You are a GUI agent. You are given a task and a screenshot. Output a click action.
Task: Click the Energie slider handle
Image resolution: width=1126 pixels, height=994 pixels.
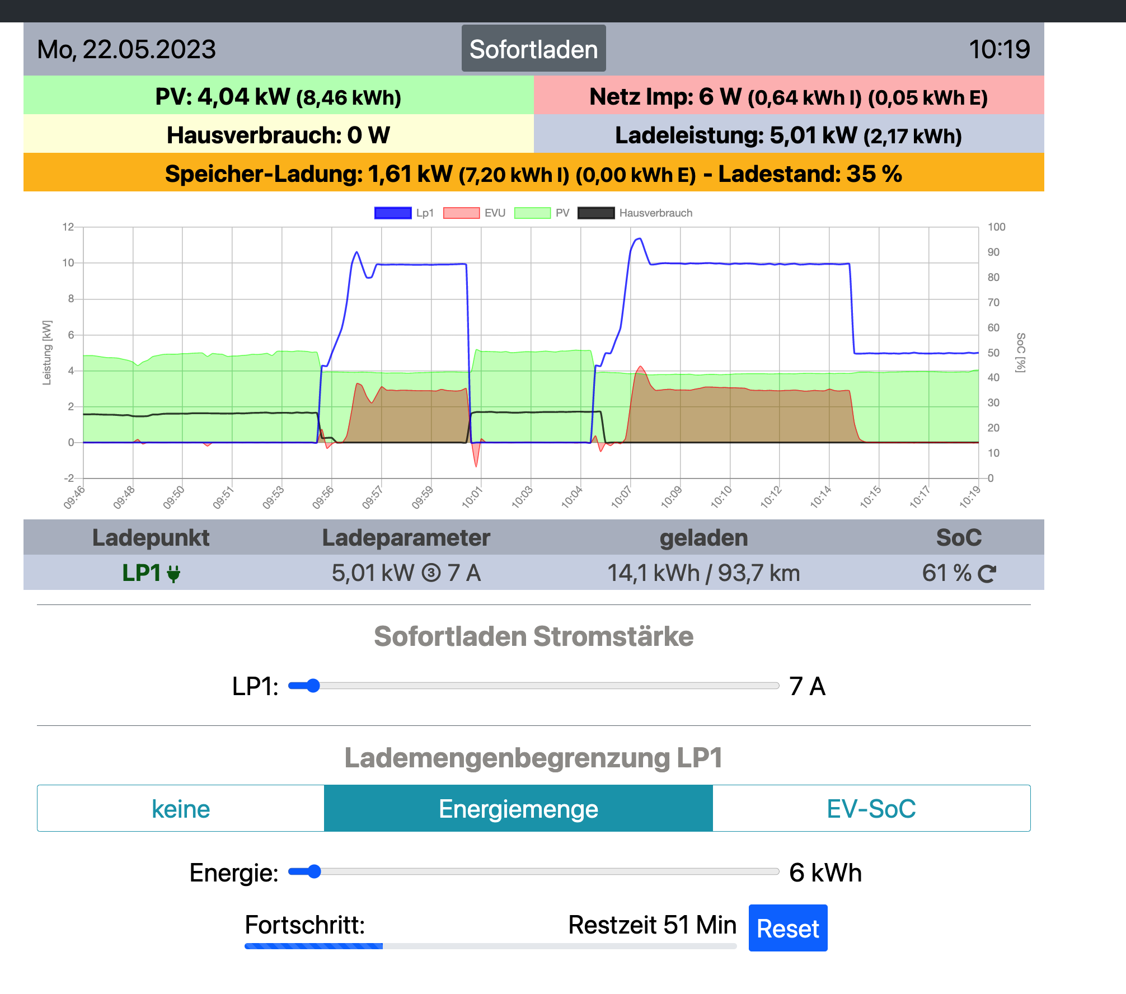pyautogui.click(x=315, y=871)
